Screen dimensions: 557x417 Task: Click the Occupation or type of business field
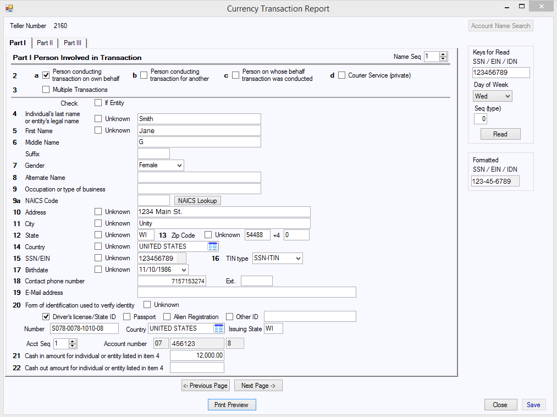pos(199,189)
